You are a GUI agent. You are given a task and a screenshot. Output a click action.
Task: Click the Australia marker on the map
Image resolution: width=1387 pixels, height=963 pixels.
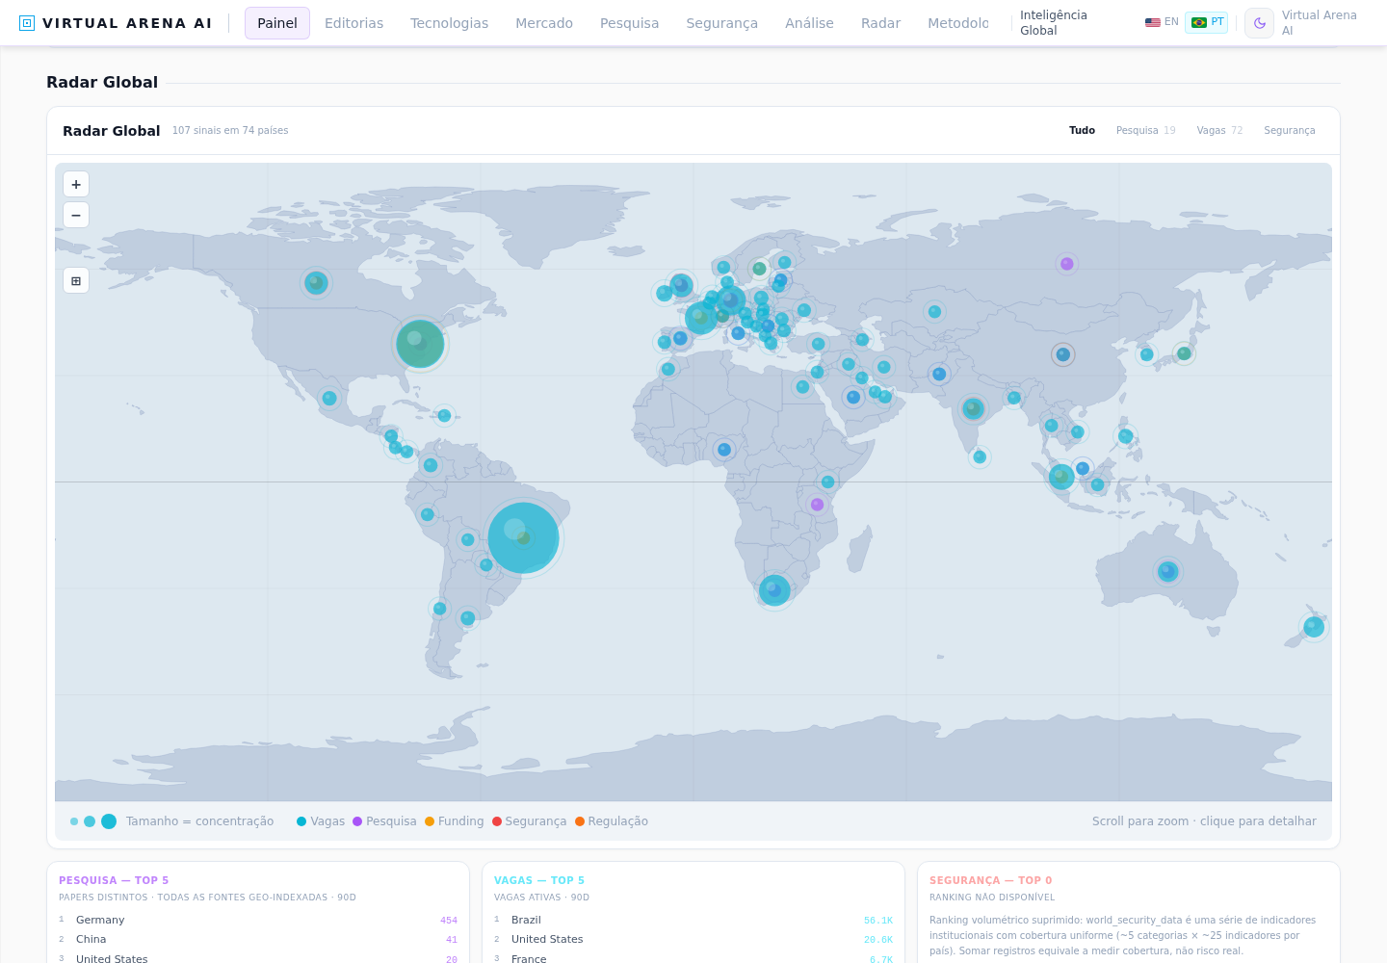pos(1167,571)
